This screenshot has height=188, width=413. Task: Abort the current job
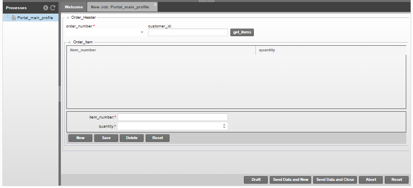[x=371, y=180]
